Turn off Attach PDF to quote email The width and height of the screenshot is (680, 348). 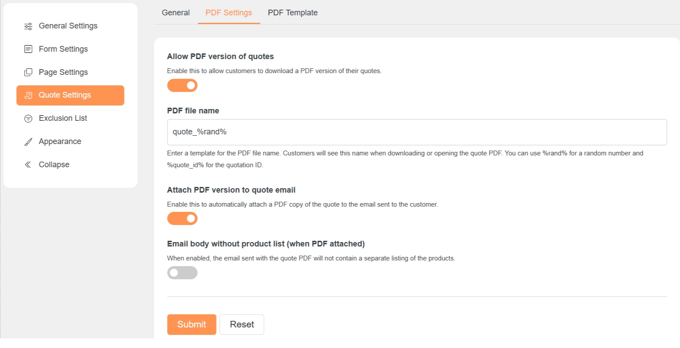point(182,218)
